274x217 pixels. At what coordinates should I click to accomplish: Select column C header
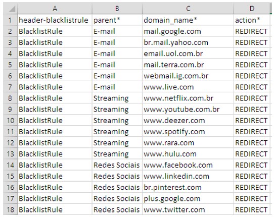pyautogui.click(x=188, y=9)
